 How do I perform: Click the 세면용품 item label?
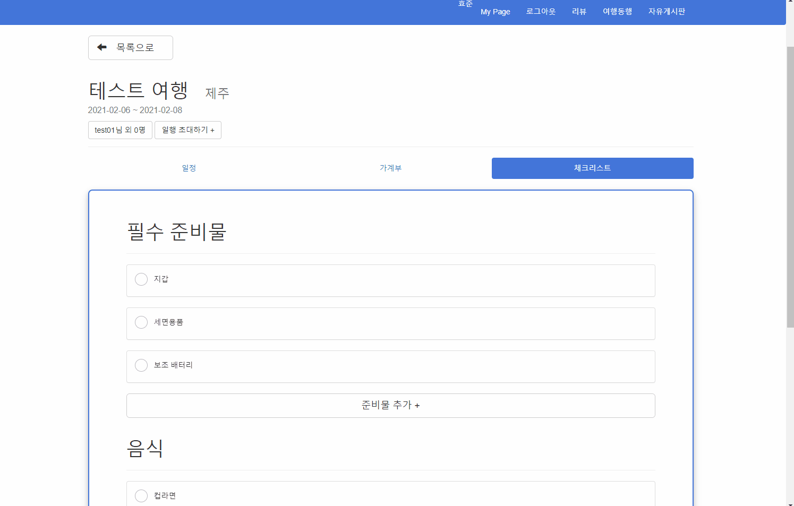(169, 322)
